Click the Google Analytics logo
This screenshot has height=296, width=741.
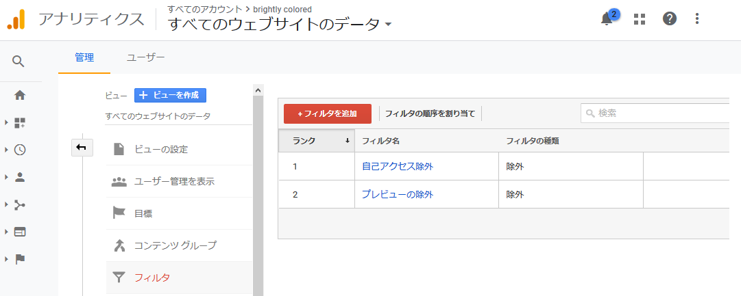[16, 19]
